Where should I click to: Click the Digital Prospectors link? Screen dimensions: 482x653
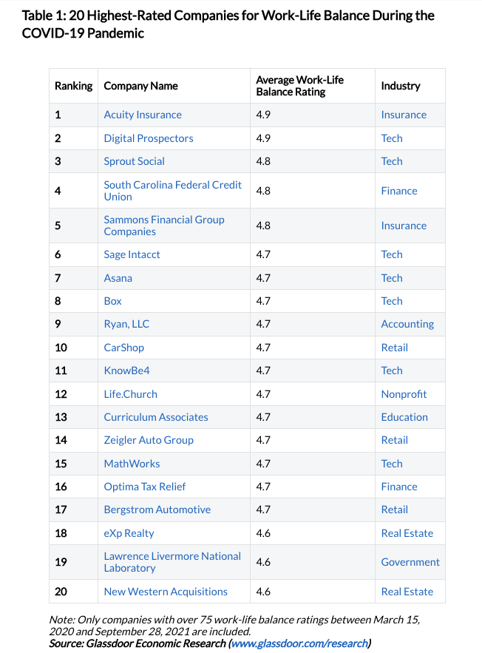point(149,138)
